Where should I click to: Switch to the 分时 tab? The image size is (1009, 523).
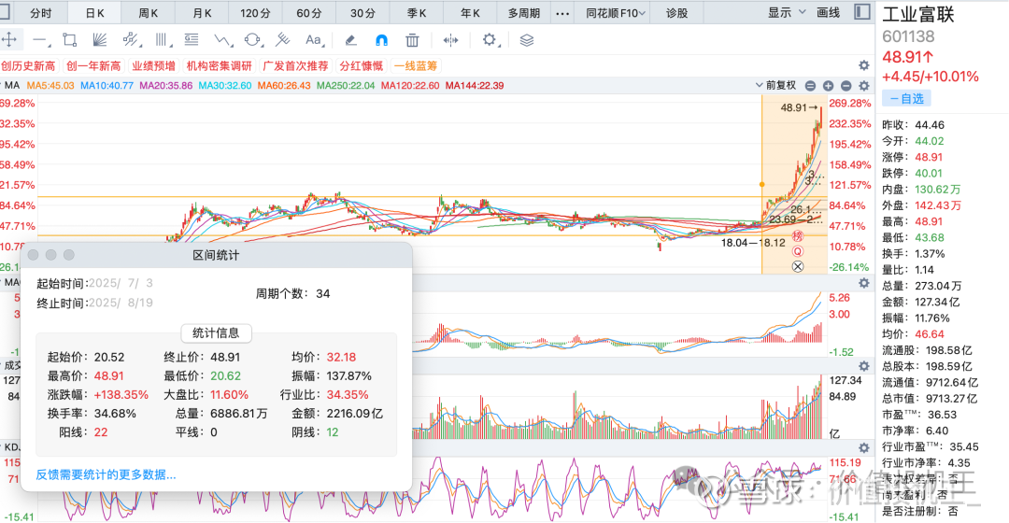click(40, 13)
